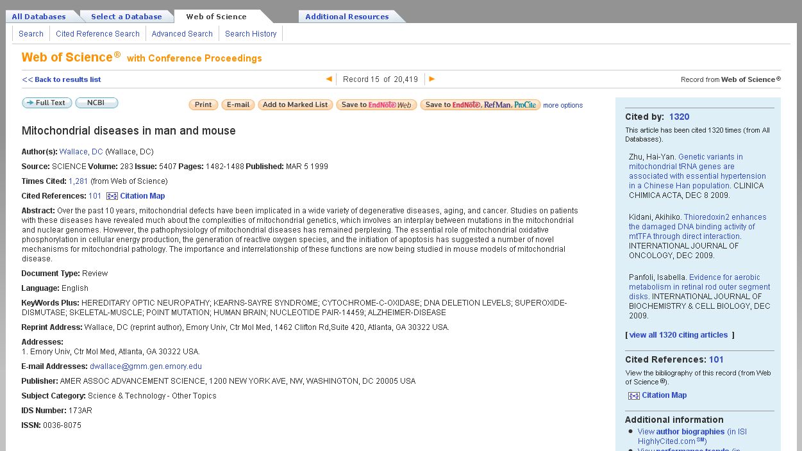Click the Language English line
The image size is (802, 451).
(55, 288)
